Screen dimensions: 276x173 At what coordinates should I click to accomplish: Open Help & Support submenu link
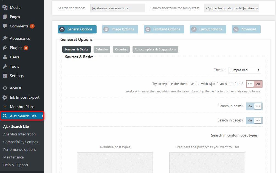(x=15, y=165)
